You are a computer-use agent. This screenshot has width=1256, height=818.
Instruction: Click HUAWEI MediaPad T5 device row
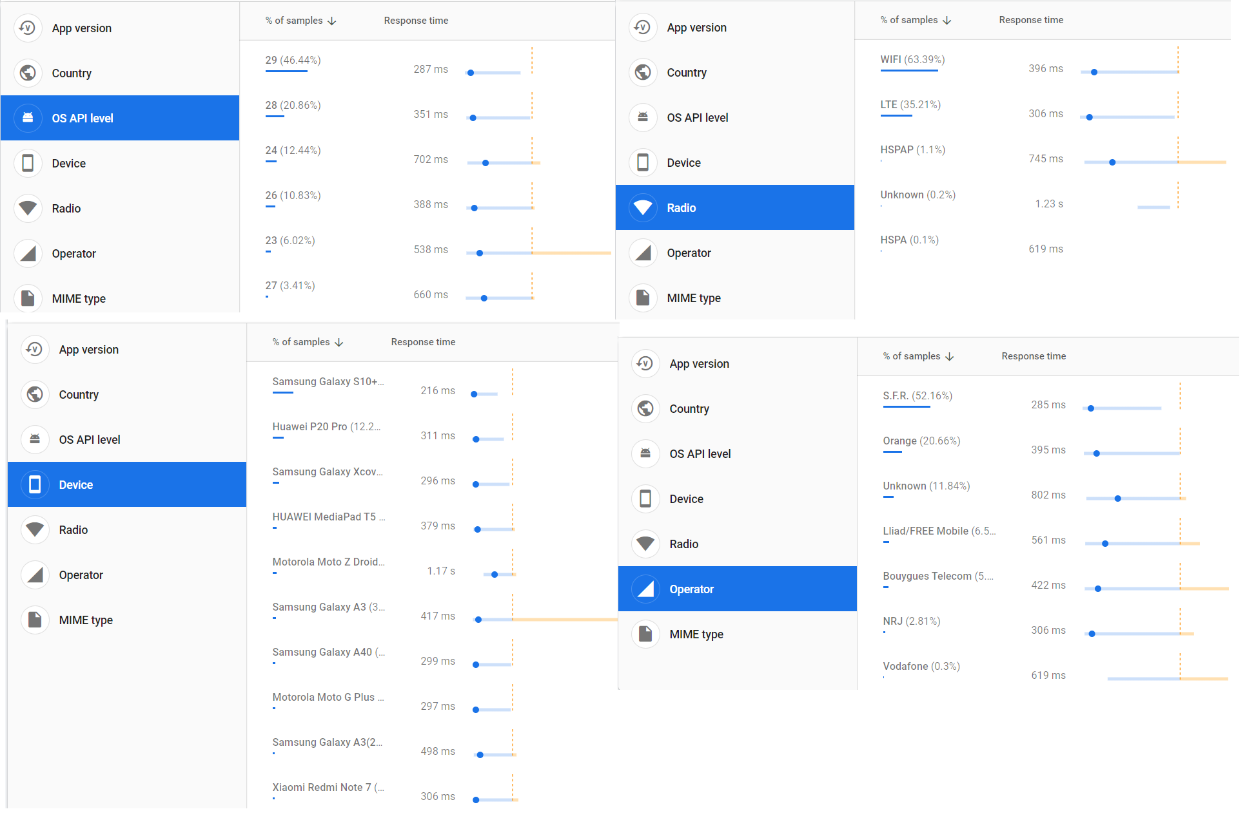pyautogui.click(x=433, y=520)
